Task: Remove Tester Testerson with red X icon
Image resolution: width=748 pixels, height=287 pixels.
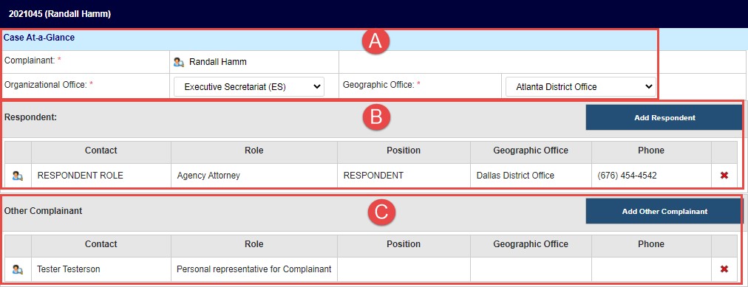Action: point(724,269)
